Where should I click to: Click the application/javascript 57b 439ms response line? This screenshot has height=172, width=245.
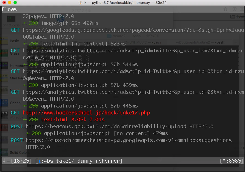tap(80, 85)
